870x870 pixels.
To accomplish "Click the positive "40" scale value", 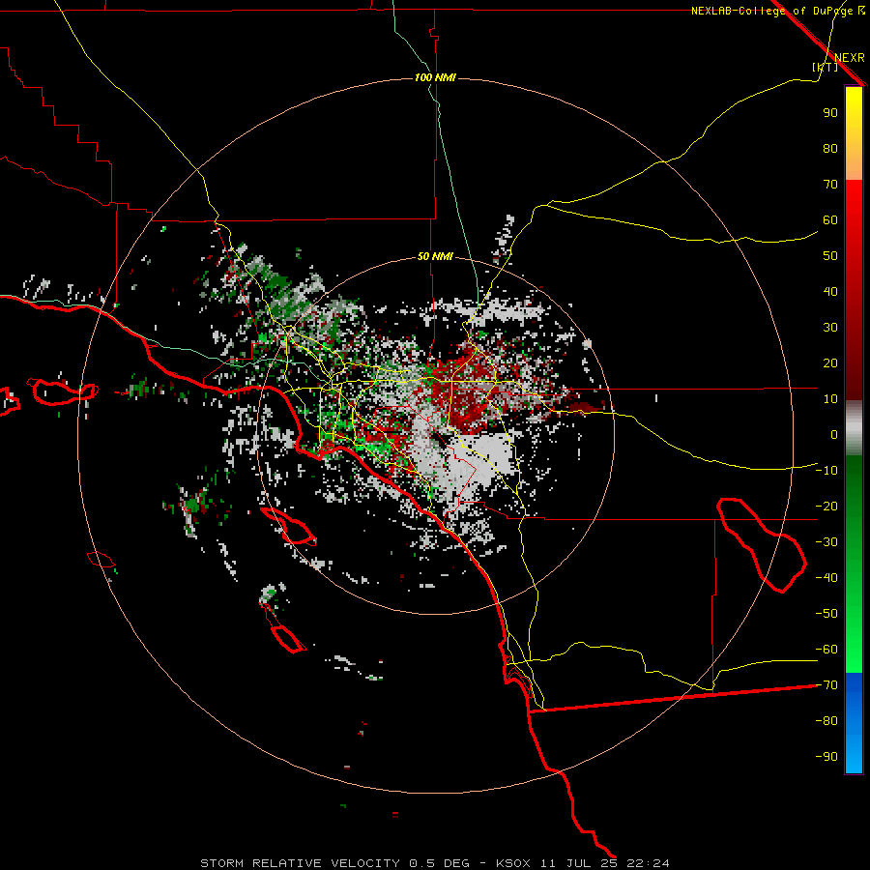I will [830, 292].
